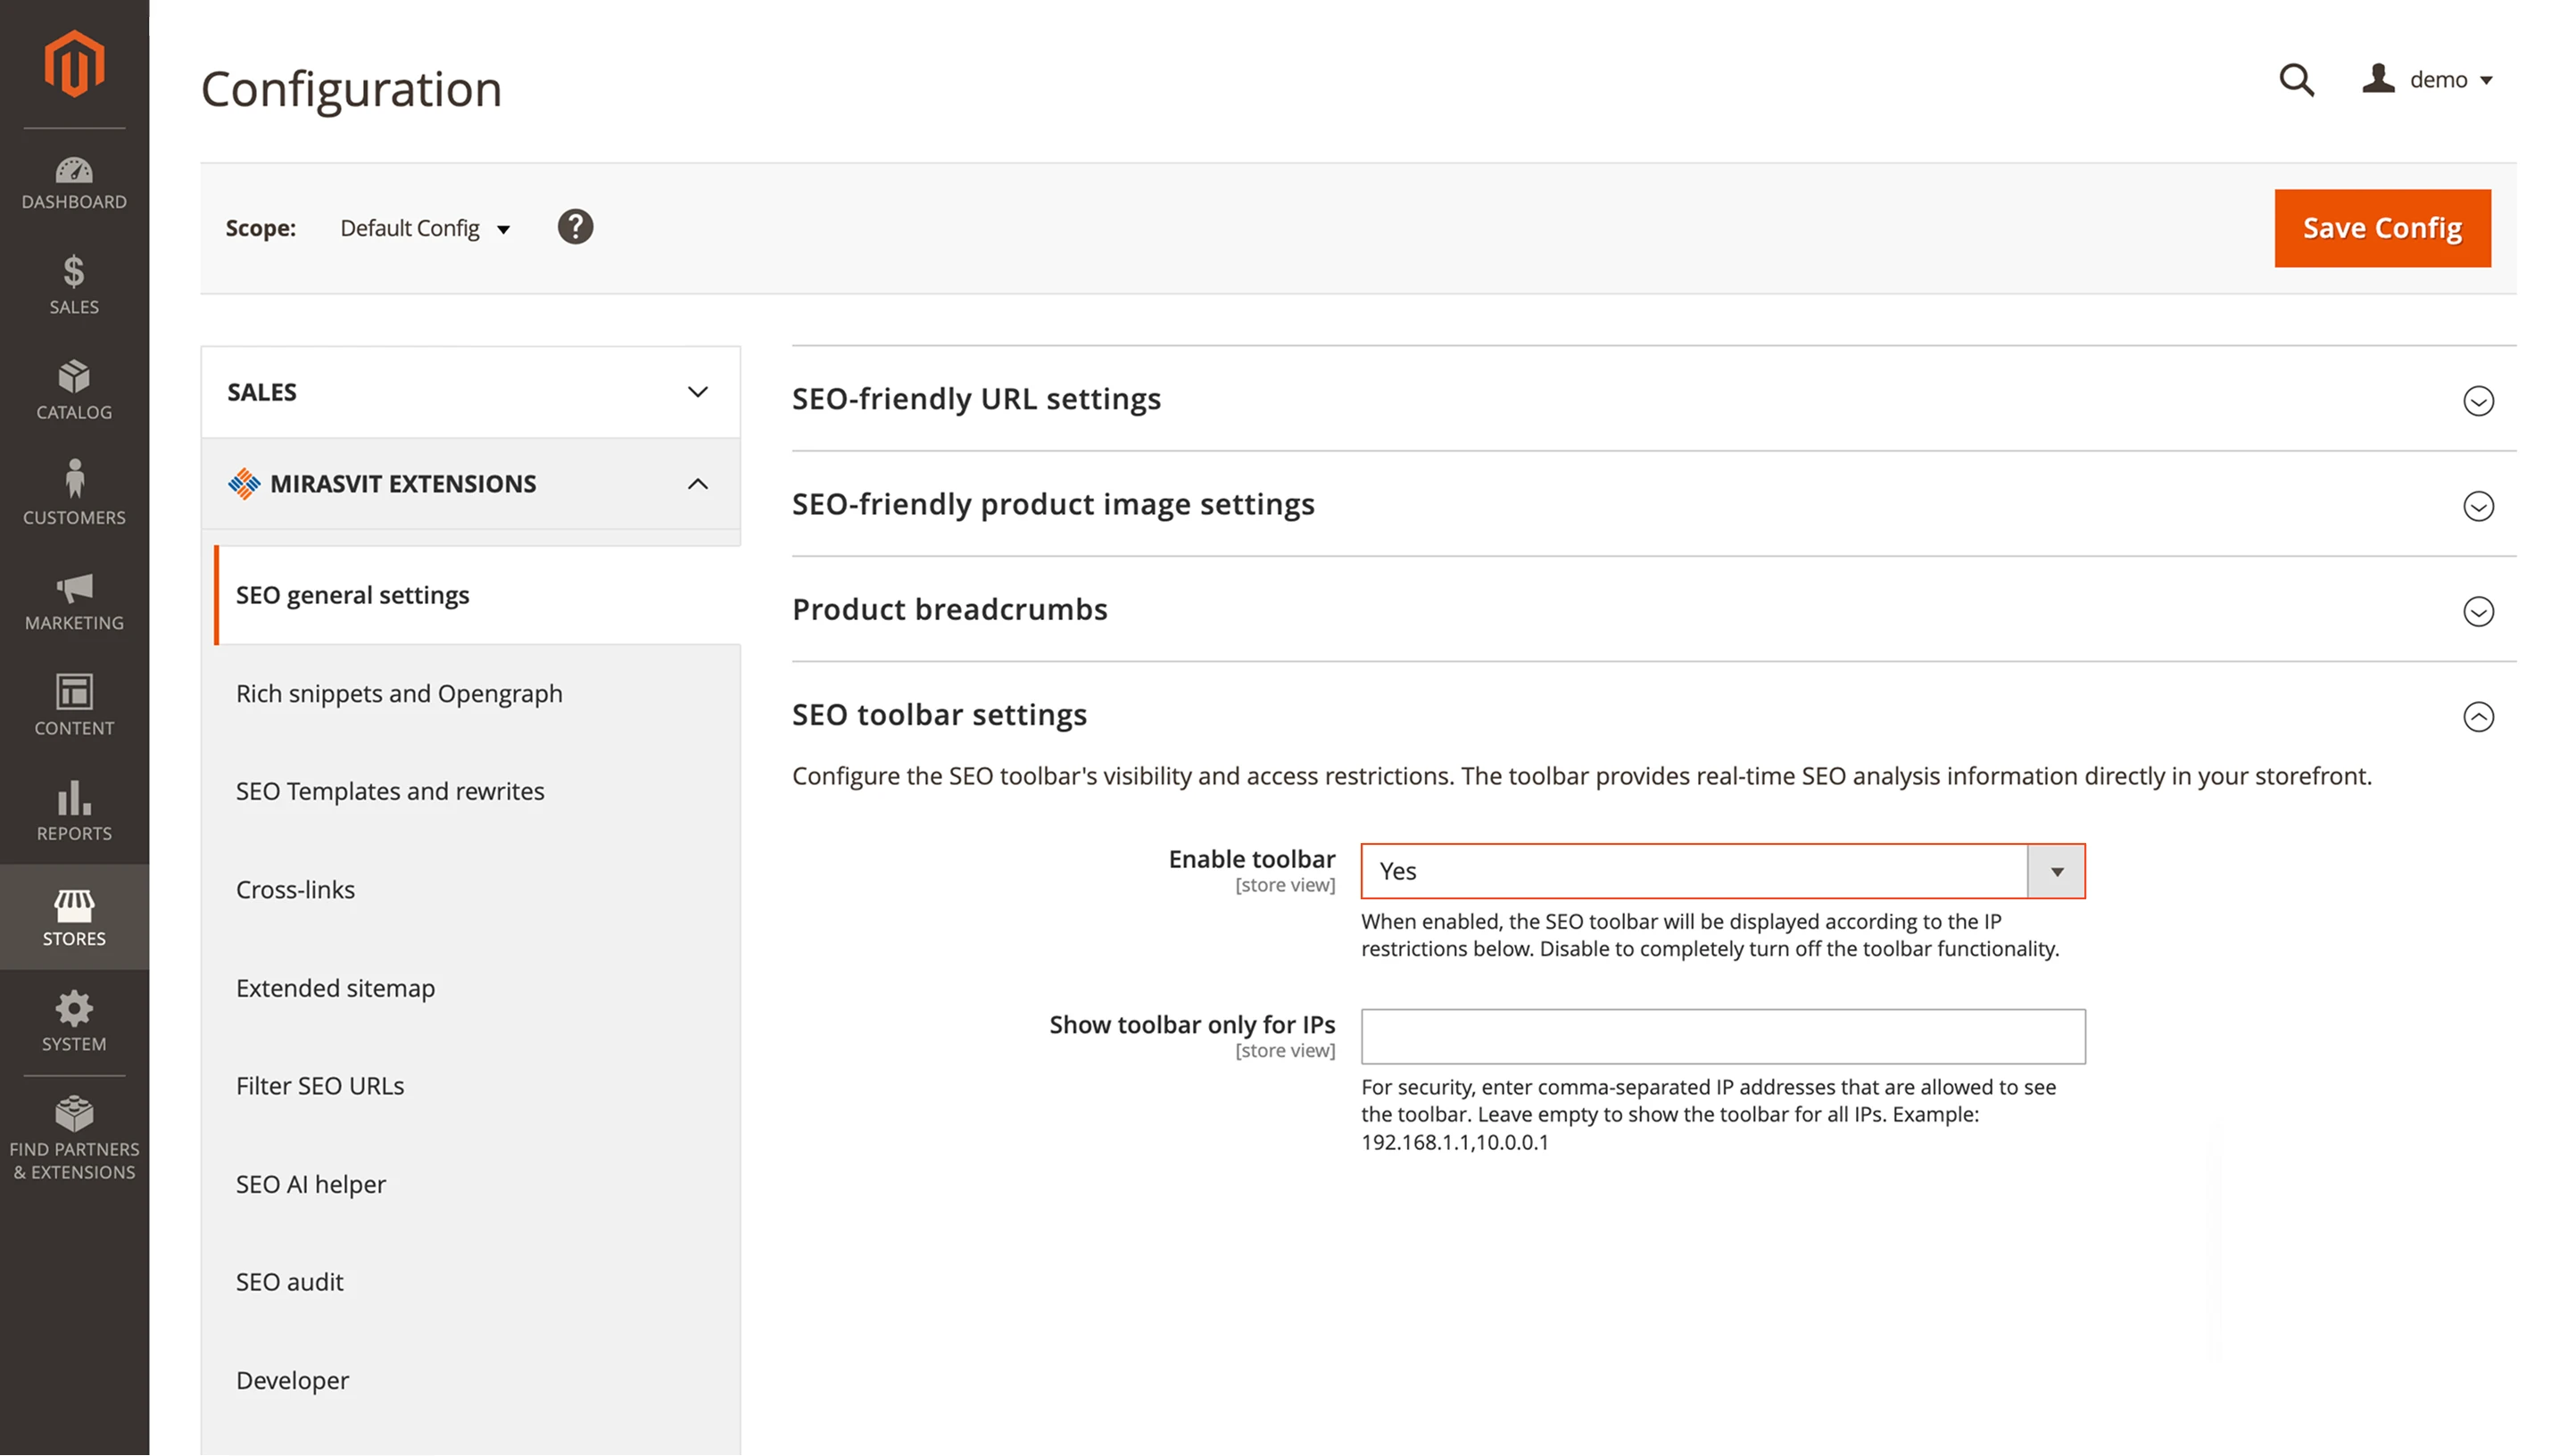Click the admin search magnifier icon

tap(2297, 80)
